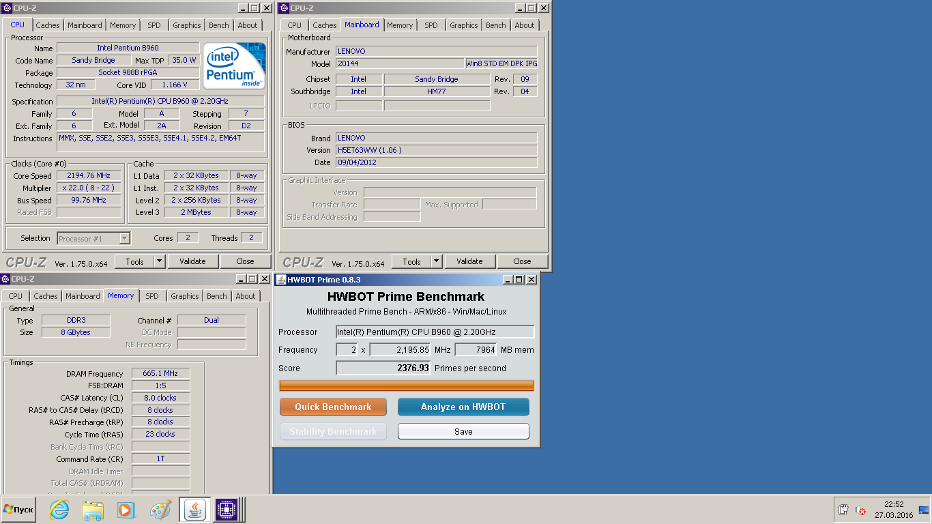The height and width of the screenshot is (524, 932).
Task: Click CPU-Z icon in CPU window title bar
Action: coord(7,8)
